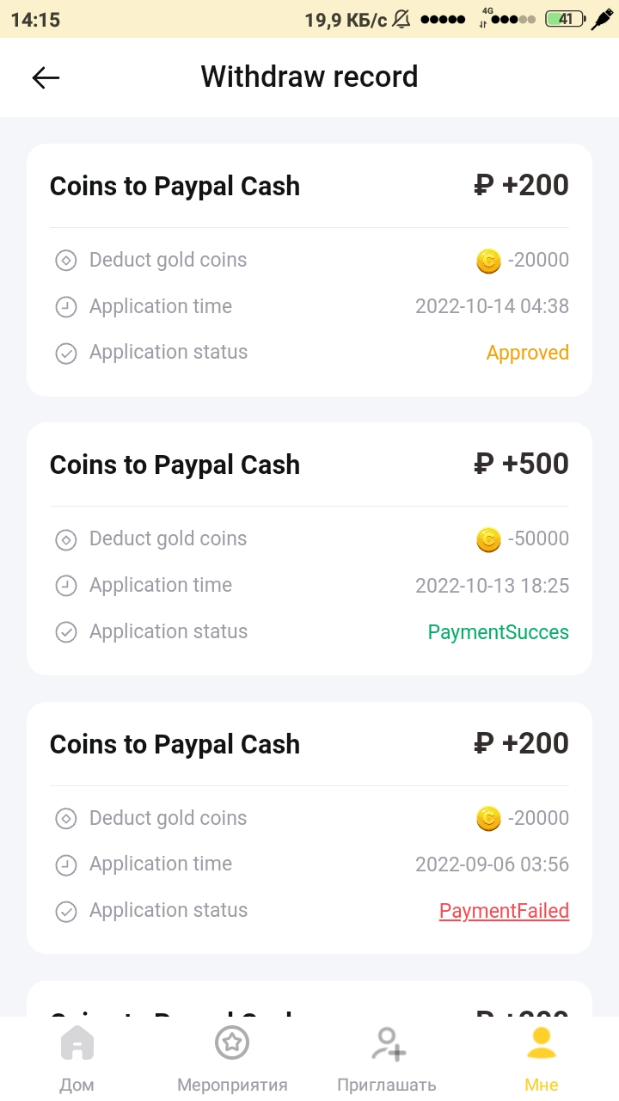Open the ₽ +500 withdrawal record card
This screenshot has width=619, height=1101.
point(309,549)
